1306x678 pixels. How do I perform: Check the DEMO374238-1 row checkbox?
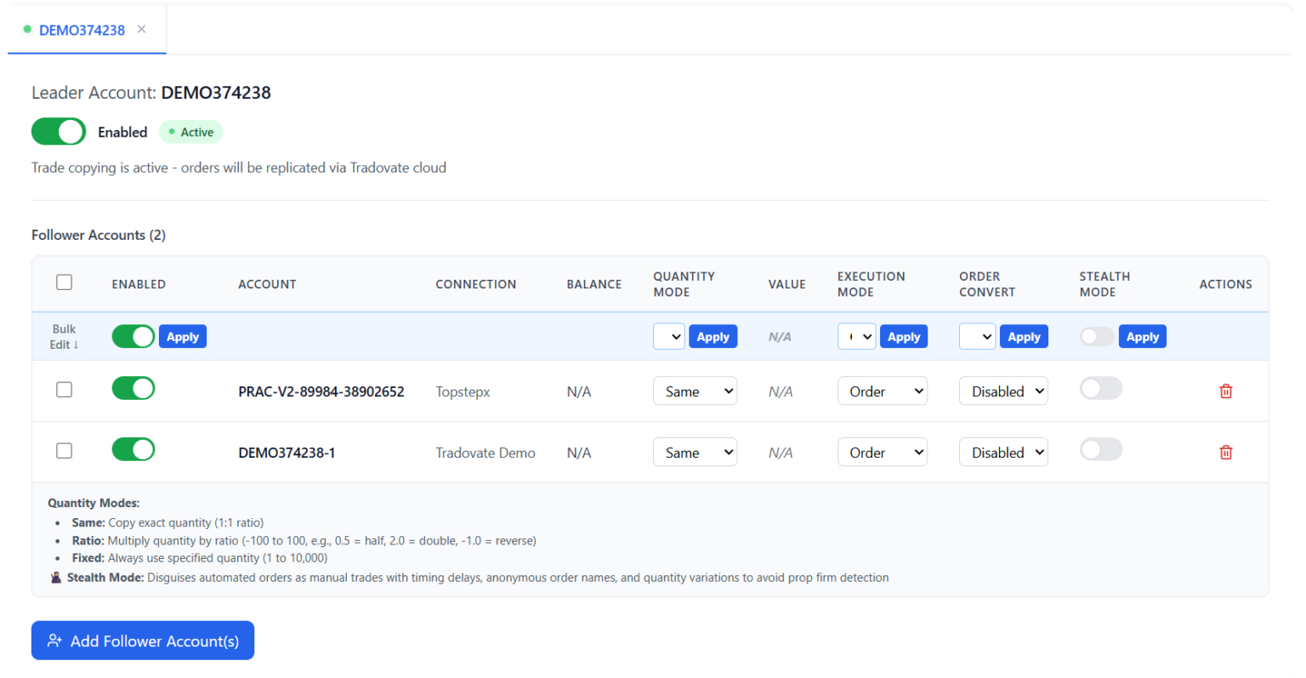(x=64, y=451)
